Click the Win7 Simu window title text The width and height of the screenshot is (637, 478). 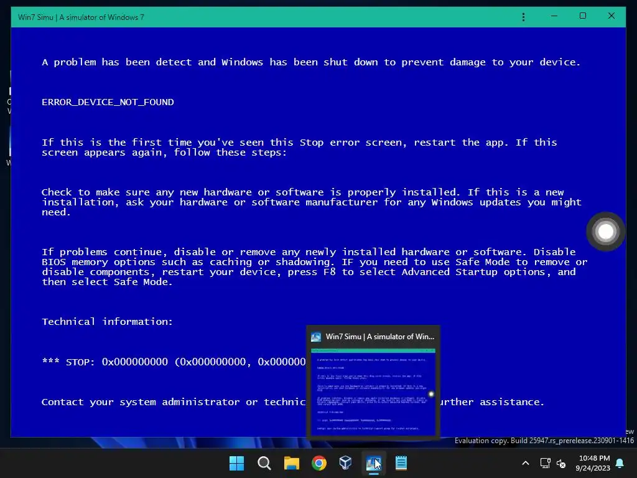pyautogui.click(x=81, y=17)
